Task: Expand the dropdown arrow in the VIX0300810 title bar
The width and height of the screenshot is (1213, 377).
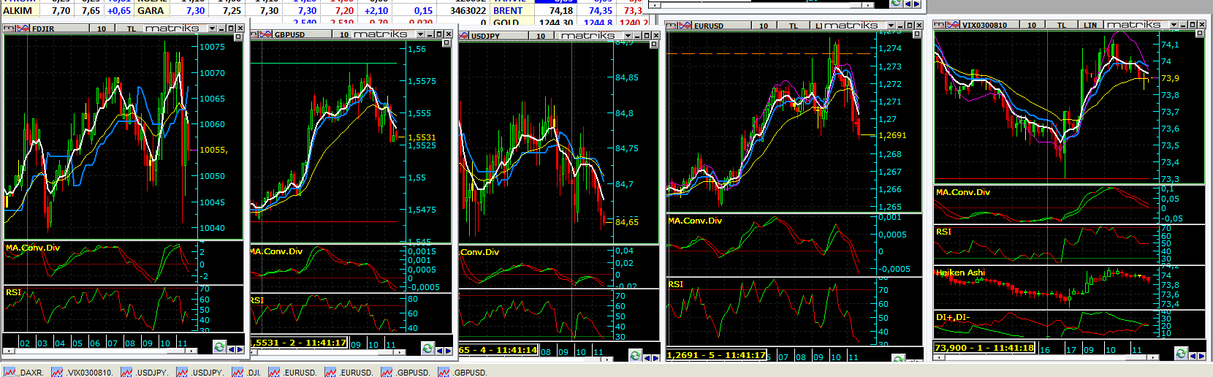Action: (x=1174, y=25)
